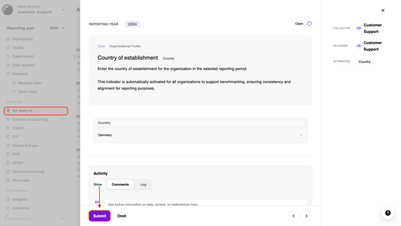Click the help question mark icon

(x=388, y=213)
